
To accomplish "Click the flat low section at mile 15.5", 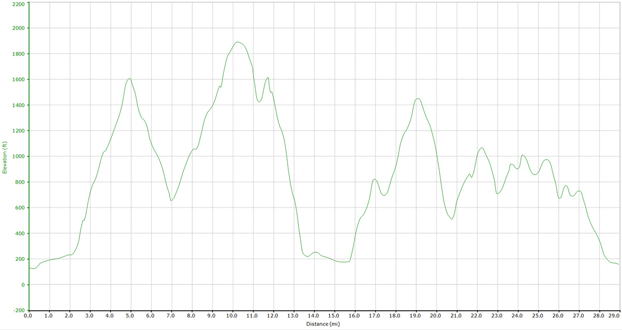I will 344,262.
